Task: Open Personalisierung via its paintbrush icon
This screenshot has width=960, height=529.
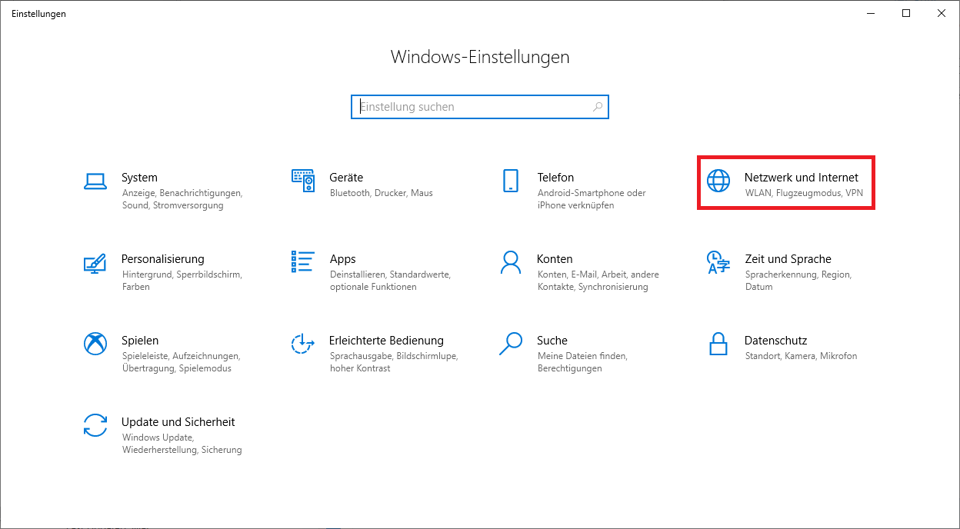Action: click(95, 262)
